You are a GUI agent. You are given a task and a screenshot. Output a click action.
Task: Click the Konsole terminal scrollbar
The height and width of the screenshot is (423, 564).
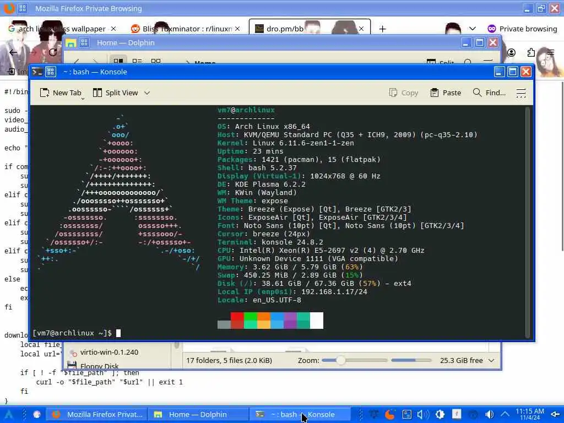(528, 223)
